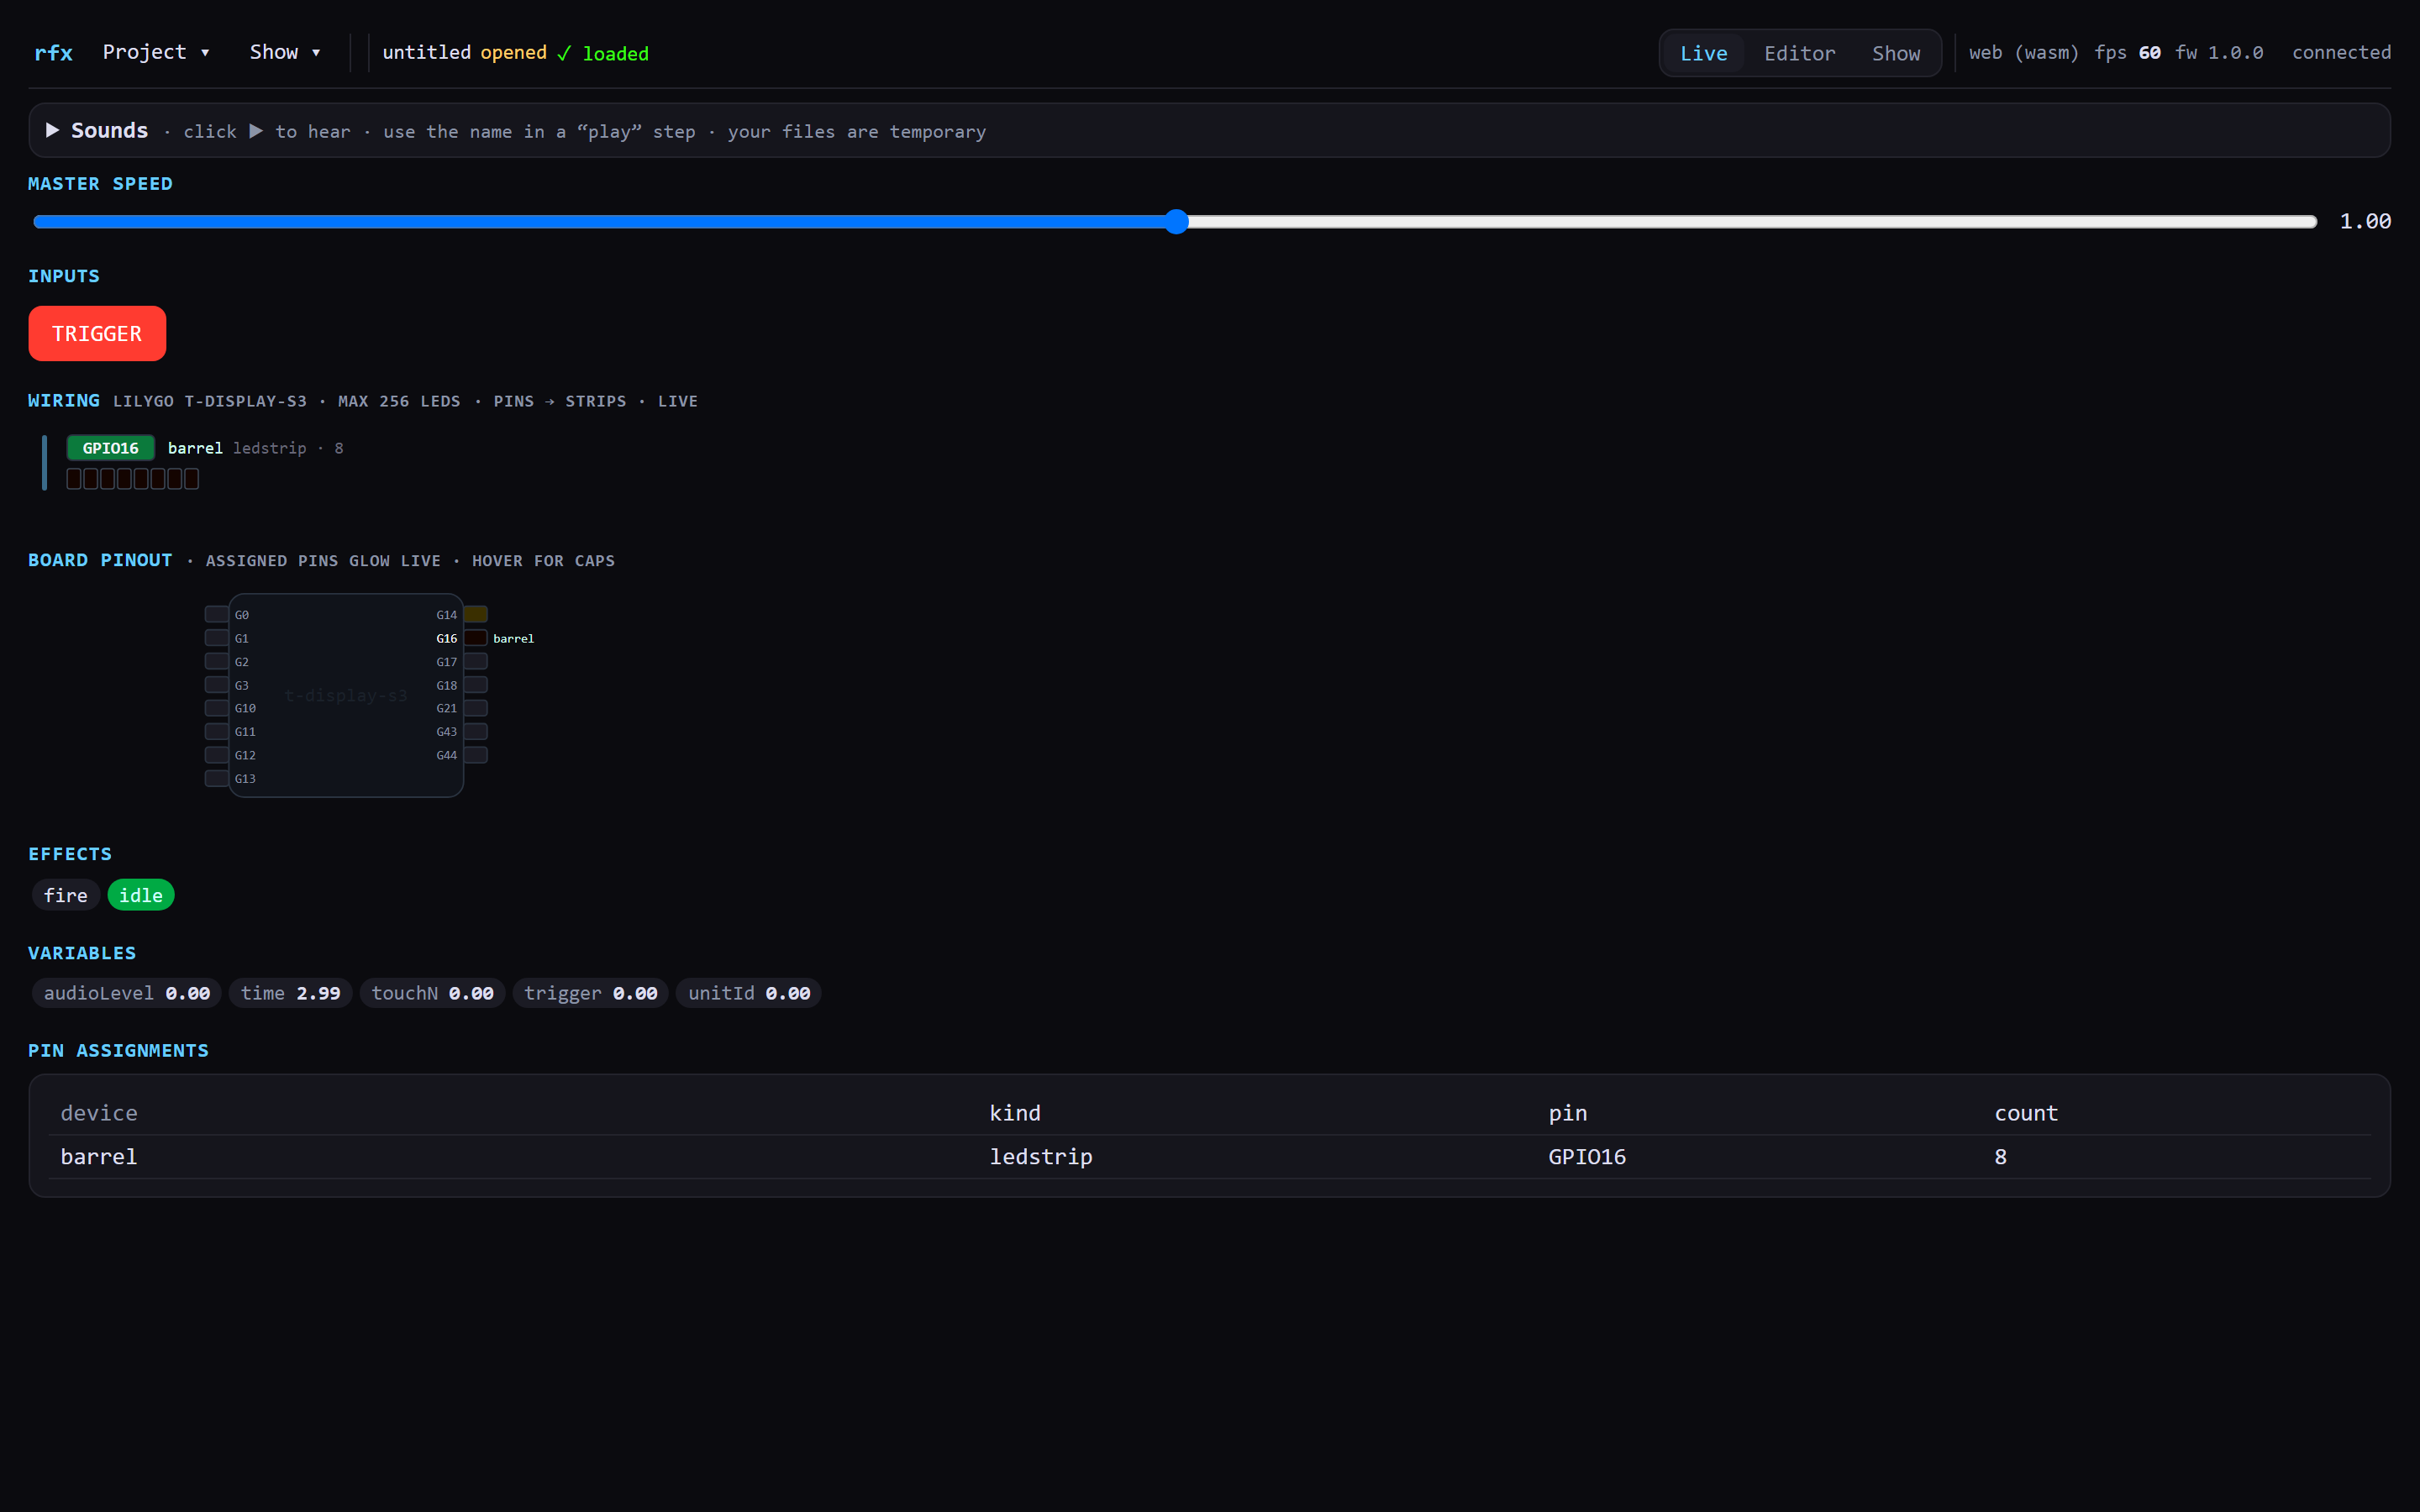
Task: Click the GPIO16 cell in pin assignments
Action: tap(1587, 1157)
